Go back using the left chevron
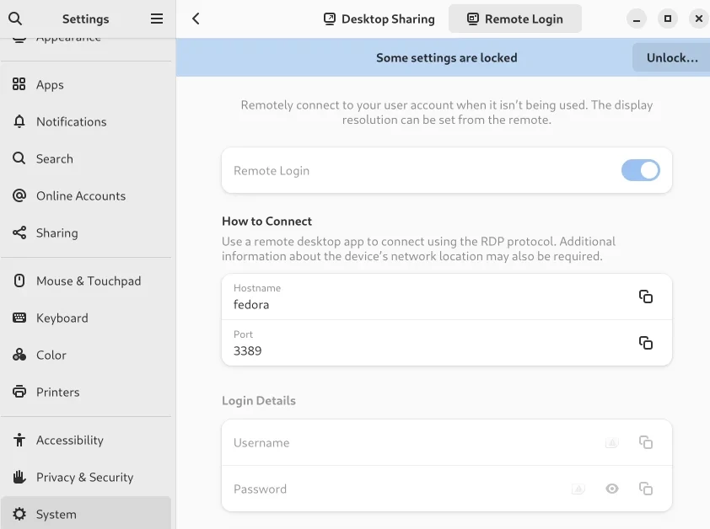This screenshot has height=529, width=710. (x=196, y=19)
